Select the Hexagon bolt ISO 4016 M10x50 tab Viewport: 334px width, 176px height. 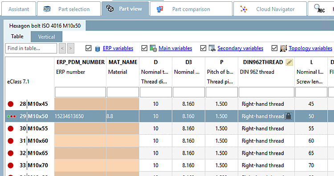[x=45, y=26]
